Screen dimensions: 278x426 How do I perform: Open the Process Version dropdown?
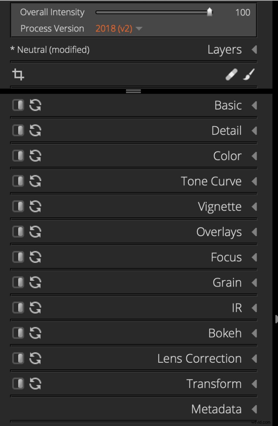click(116, 28)
